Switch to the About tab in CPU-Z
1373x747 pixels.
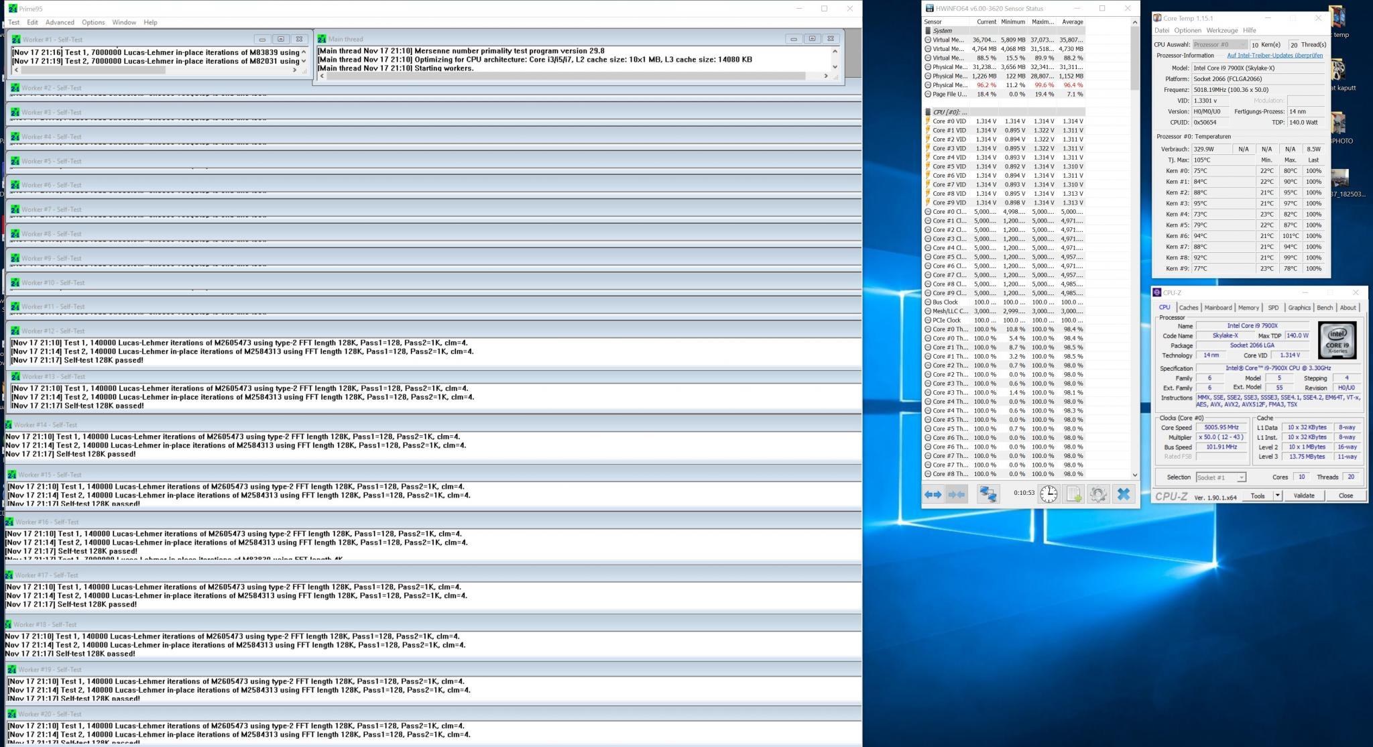(x=1348, y=308)
